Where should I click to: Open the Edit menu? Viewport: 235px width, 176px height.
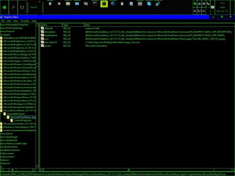pos(9,21)
